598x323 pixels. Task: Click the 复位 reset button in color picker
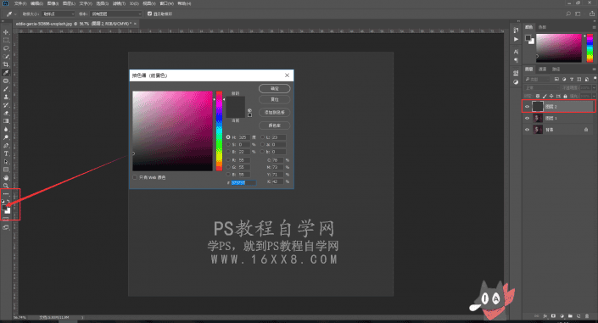point(275,99)
